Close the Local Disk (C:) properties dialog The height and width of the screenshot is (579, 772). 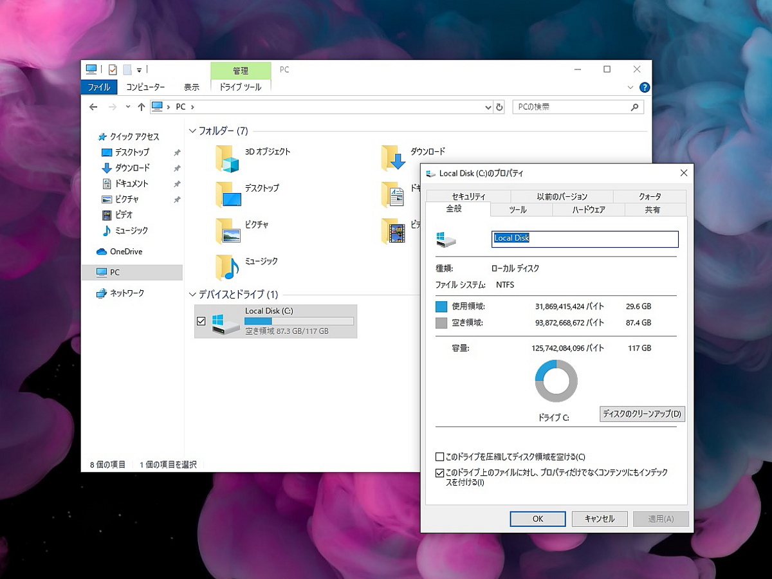tap(683, 173)
